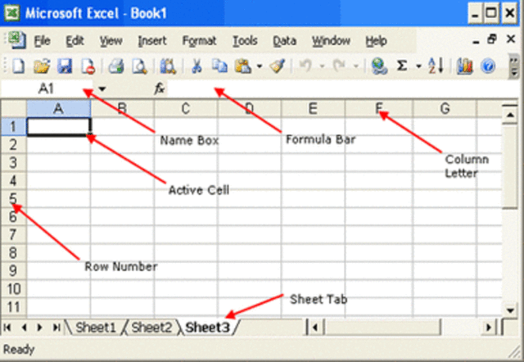Viewport: 524px width, 362px height.
Task: Select row 1 header
Action: (x=13, y=127)
